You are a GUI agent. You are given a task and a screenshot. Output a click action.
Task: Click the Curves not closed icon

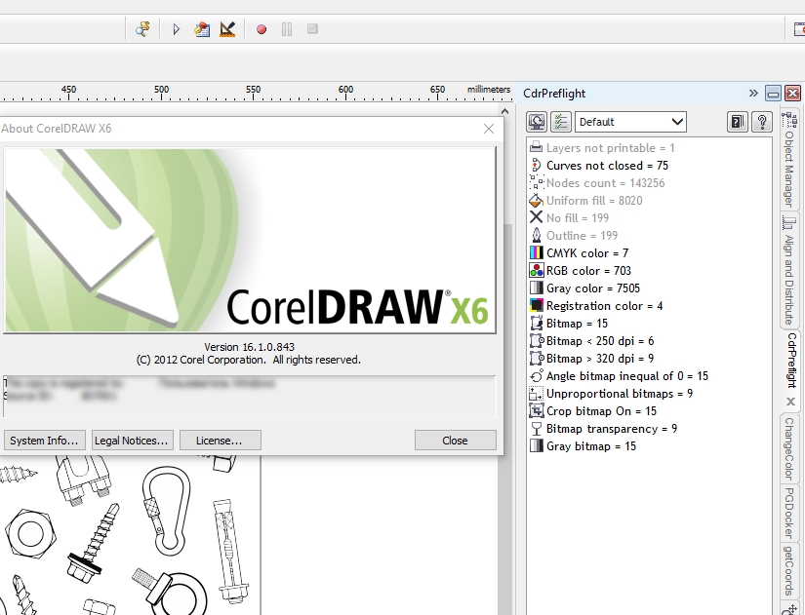pyautogui.click(x=536, y=165)
